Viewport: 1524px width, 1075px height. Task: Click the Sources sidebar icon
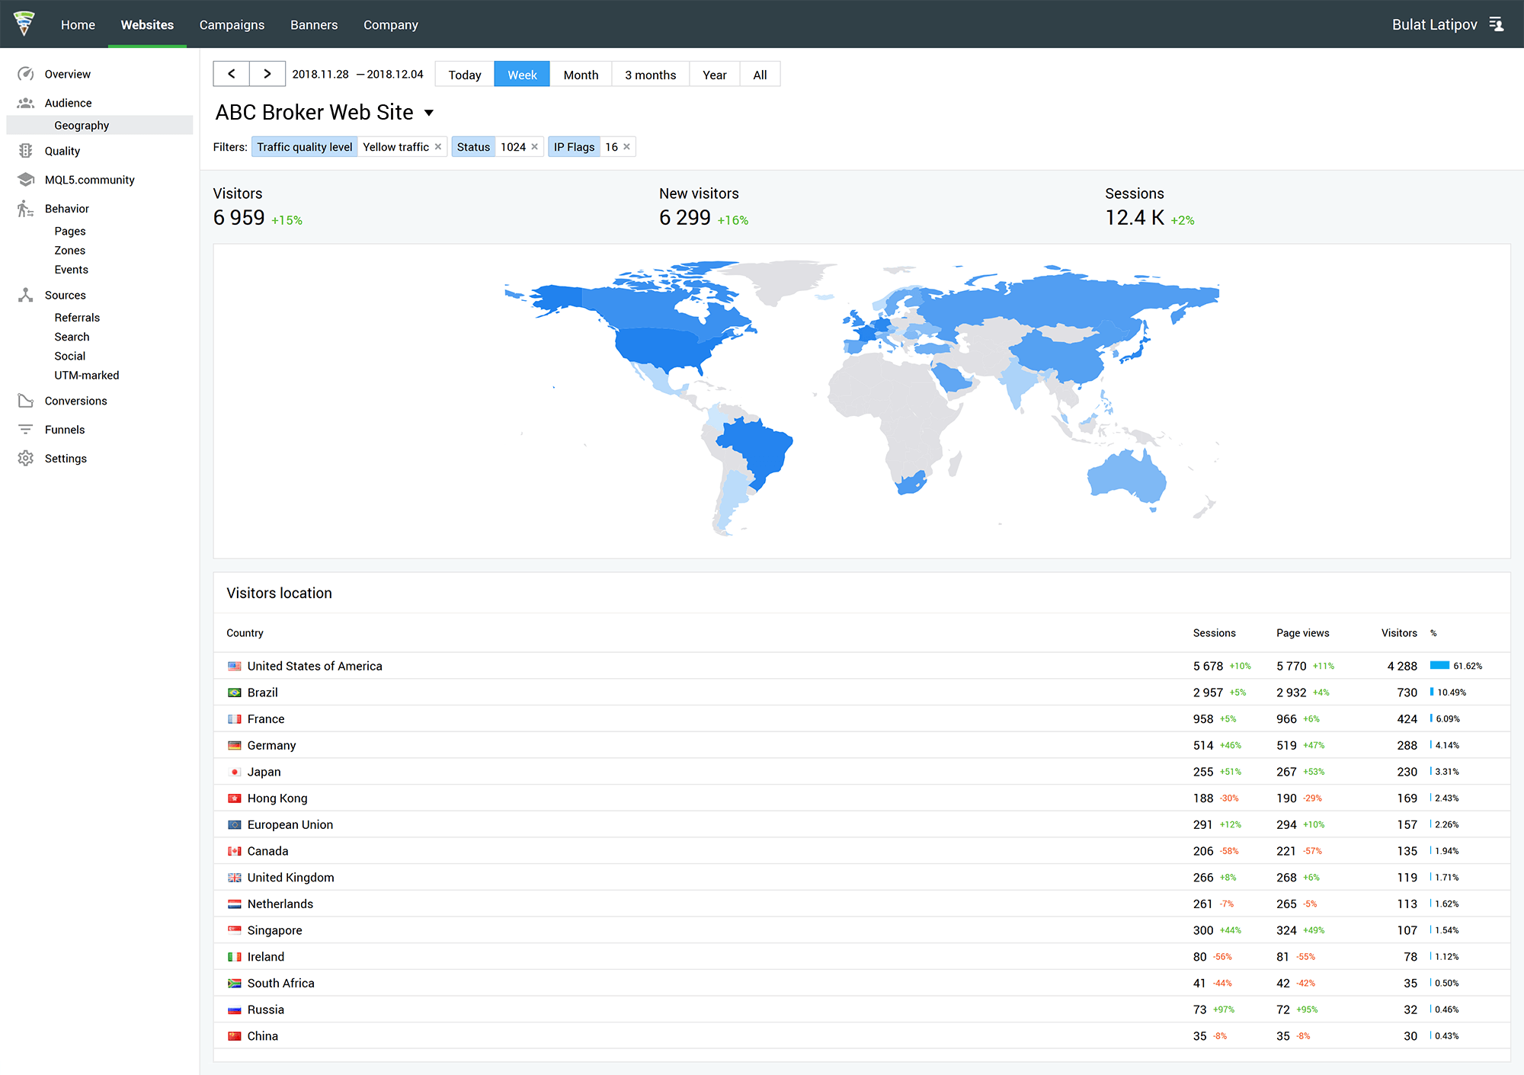pos(26,294)
